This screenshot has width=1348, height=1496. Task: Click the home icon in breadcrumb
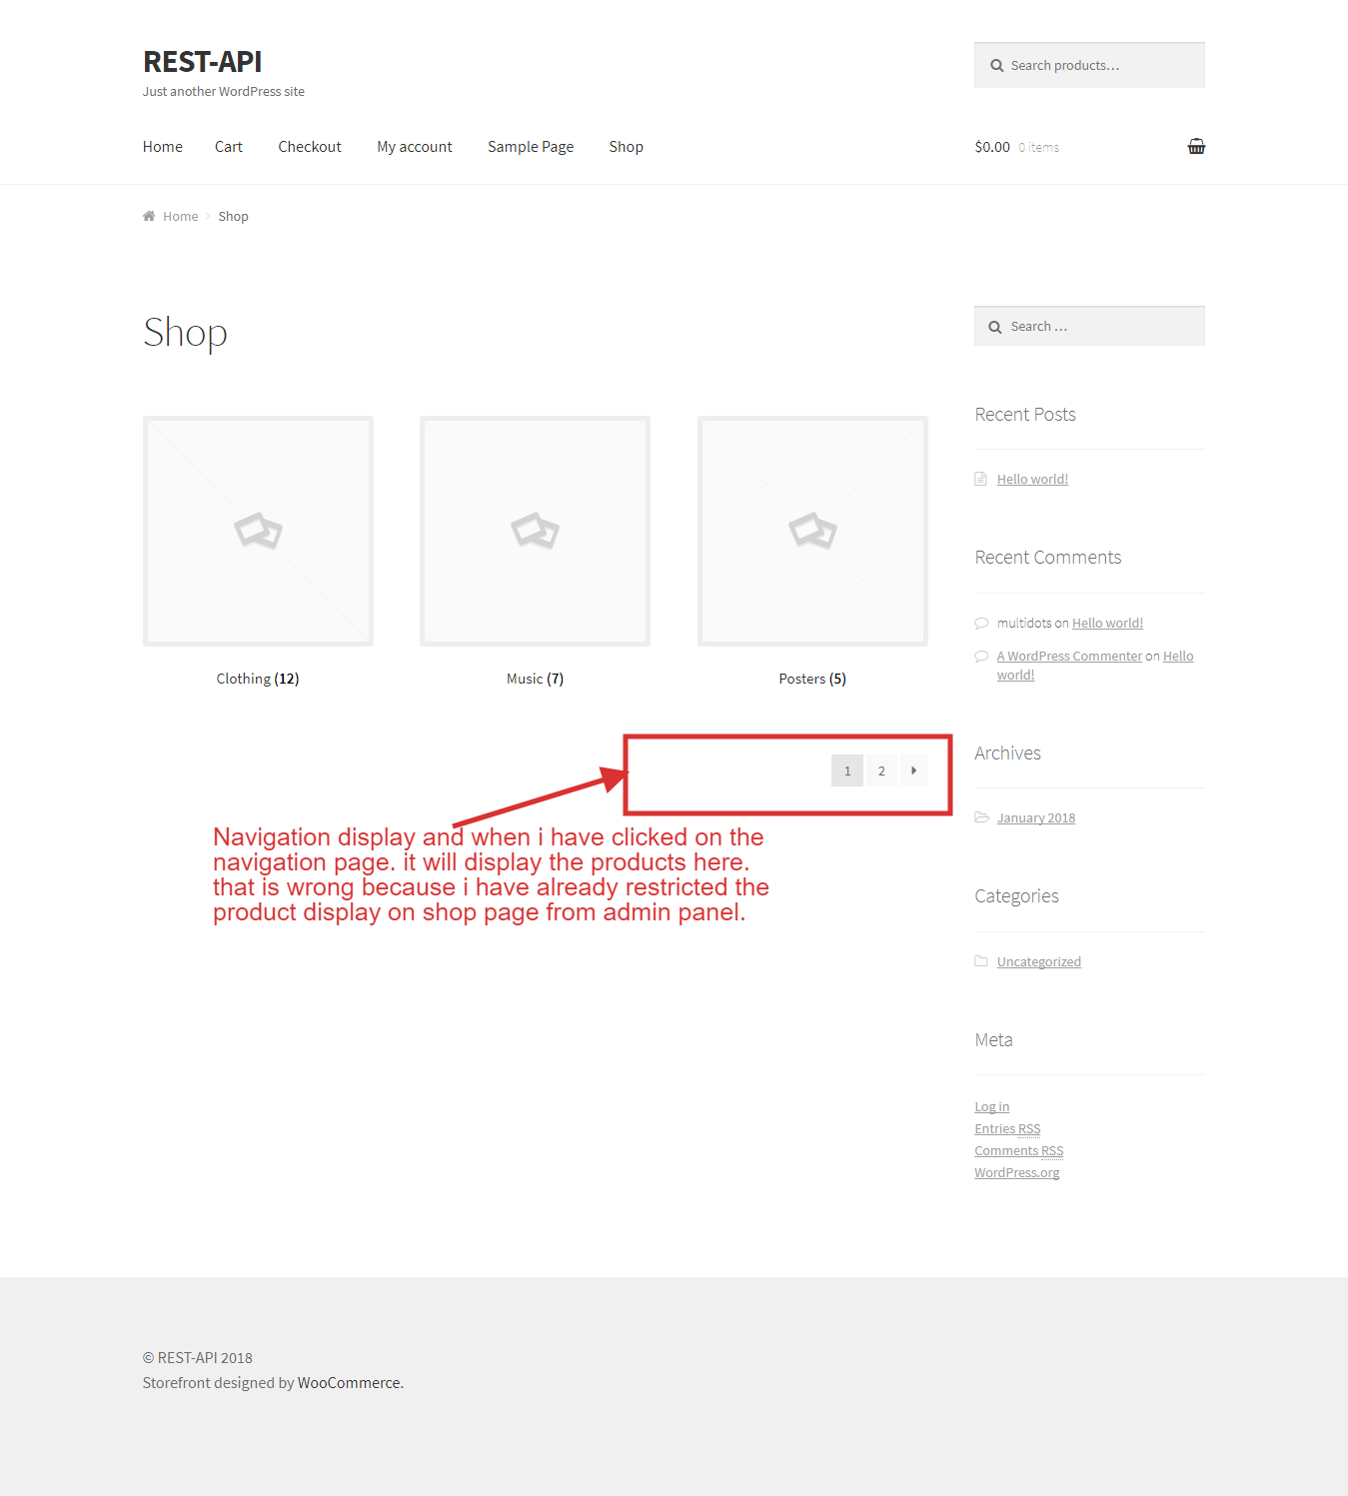pyautogui.click(x=149, y=216)
